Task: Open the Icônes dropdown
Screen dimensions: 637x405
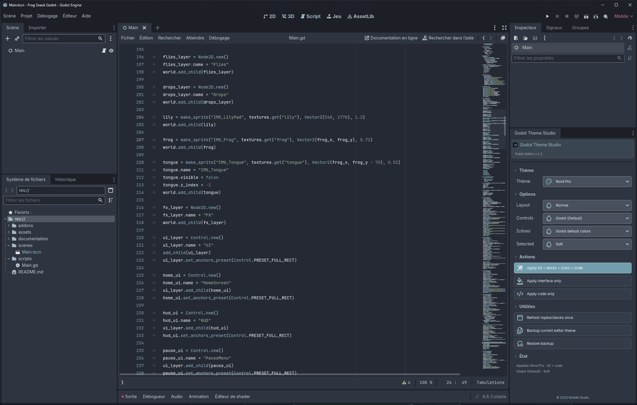Action: pyautogui.click(x=587, y=231)
